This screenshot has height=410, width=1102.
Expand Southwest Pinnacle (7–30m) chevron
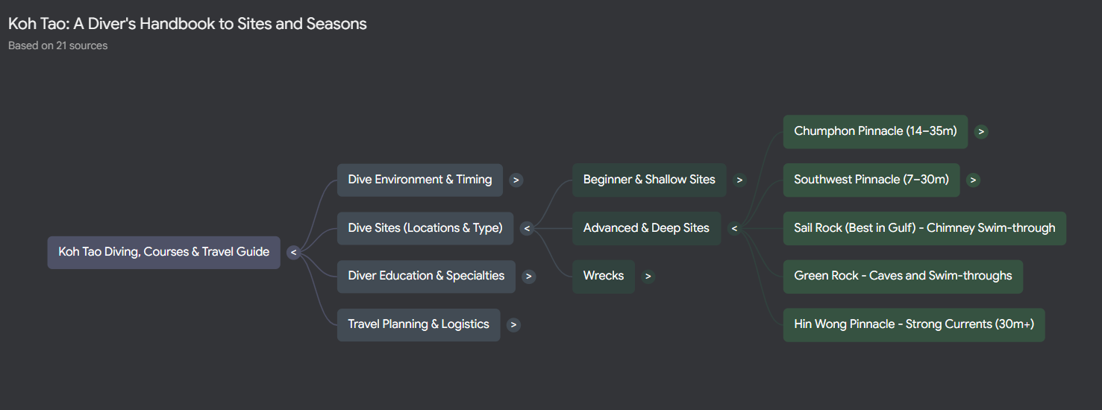point(973,180)
